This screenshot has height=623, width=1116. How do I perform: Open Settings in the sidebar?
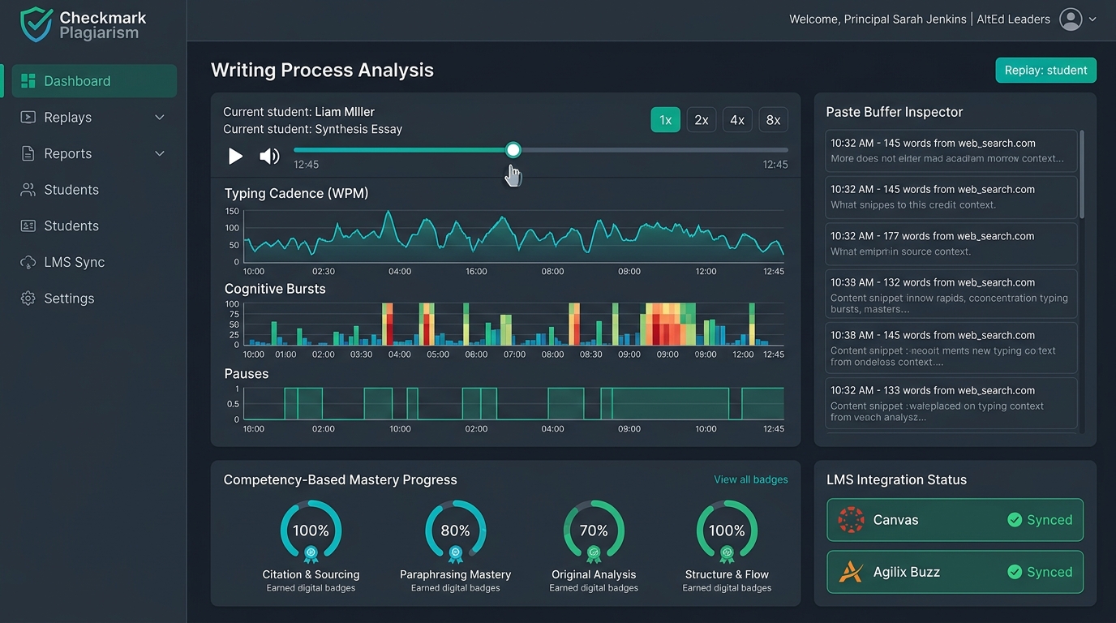94,299
